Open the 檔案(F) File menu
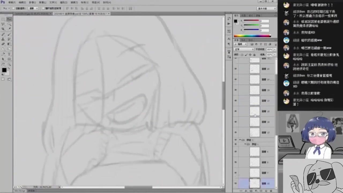Screen dimensions: 343x193 coord(12,2)
